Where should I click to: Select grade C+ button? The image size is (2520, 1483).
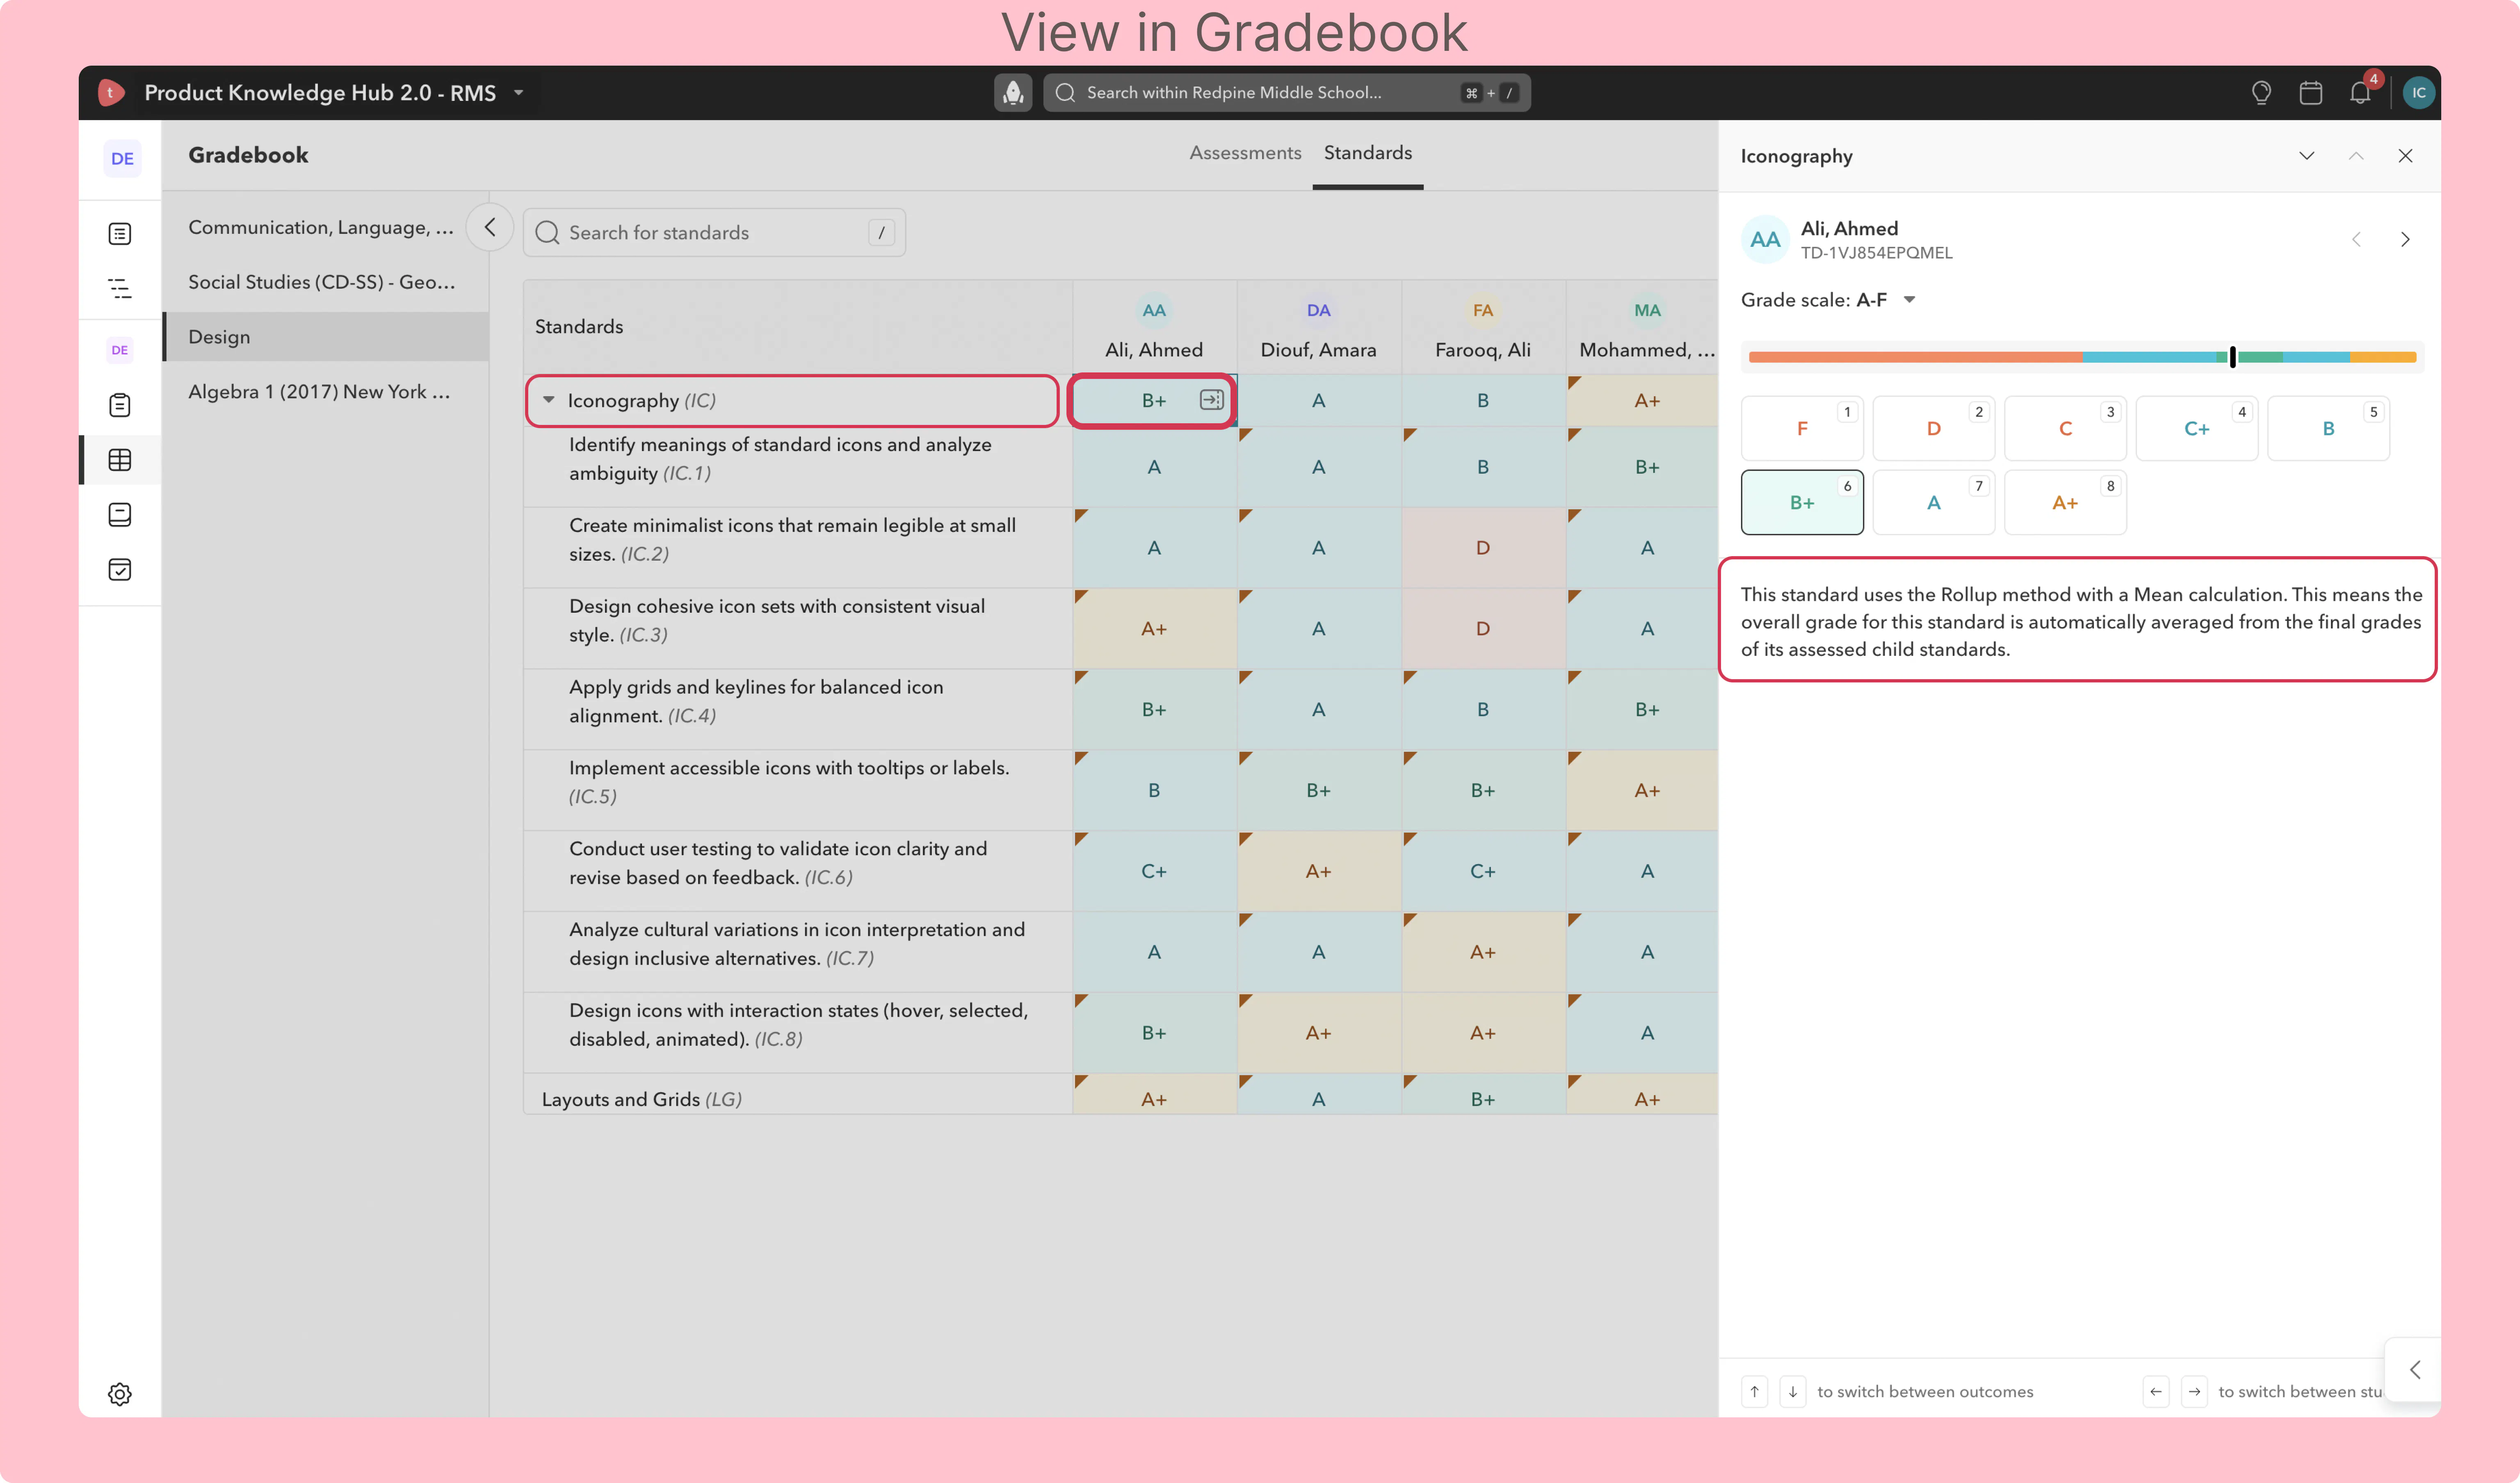click(2197, 428)
